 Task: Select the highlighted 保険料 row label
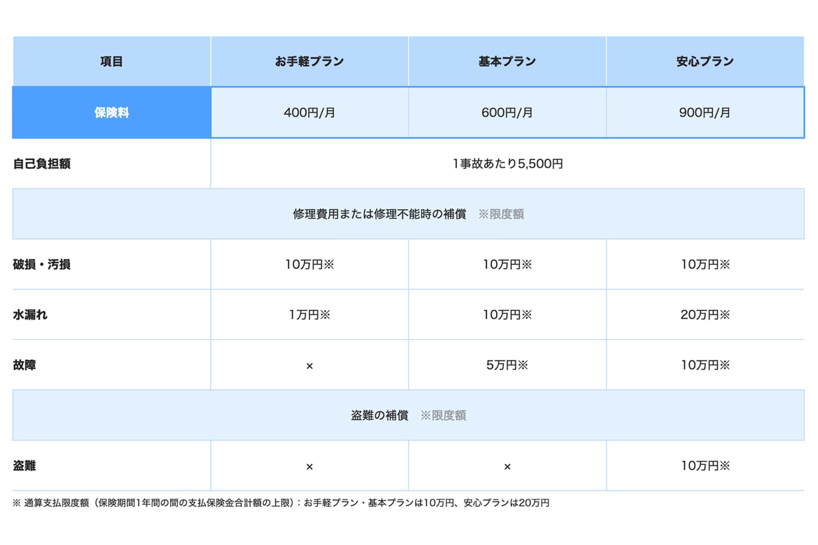(x=111, y=113)
